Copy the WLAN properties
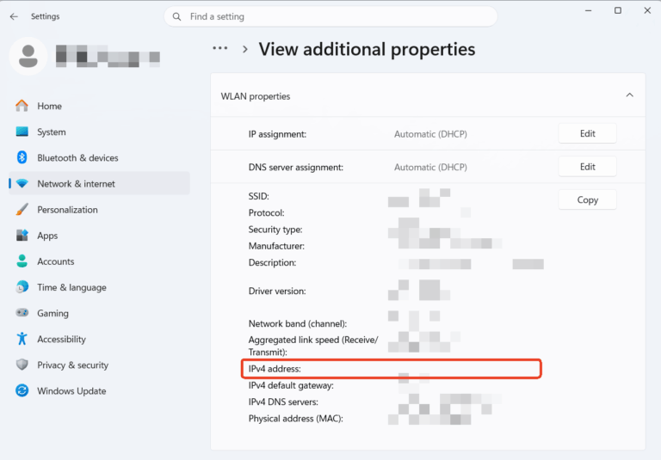This screenshot has width=661, height=460. click(x=587, y=199)
